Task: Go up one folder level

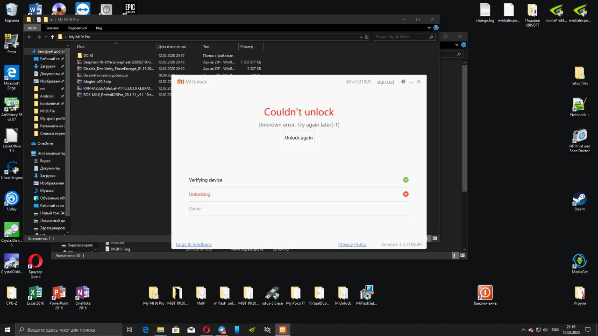Action: [52, 37]
